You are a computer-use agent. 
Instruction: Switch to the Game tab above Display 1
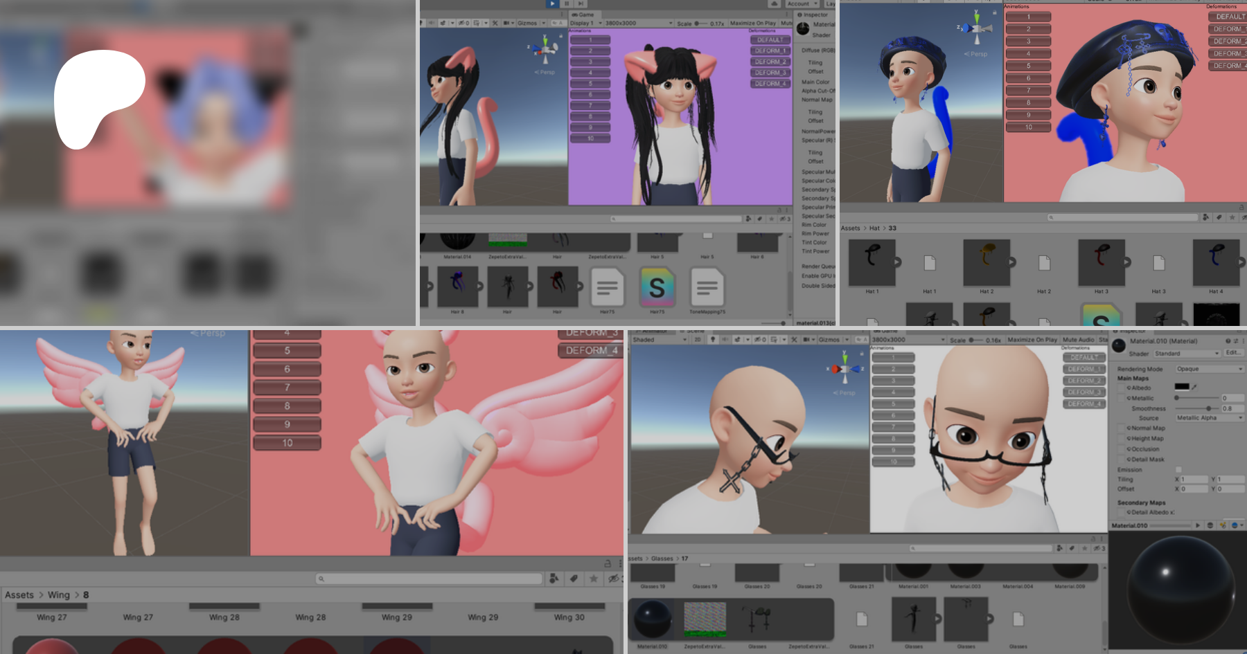(x=583, y=15)
